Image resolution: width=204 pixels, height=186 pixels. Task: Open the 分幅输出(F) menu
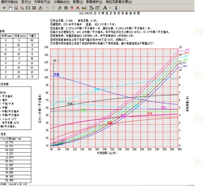pos(61,2)
